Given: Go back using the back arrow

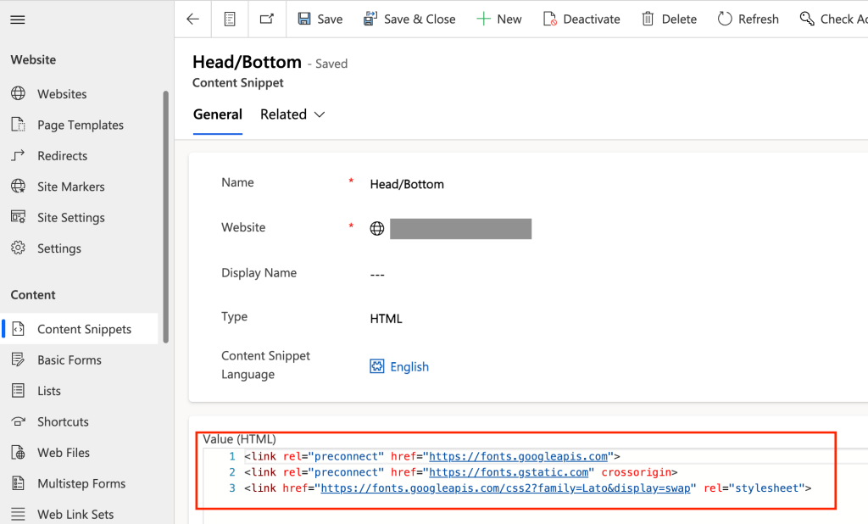Looking at the screenshot, I should pos(193,19).
